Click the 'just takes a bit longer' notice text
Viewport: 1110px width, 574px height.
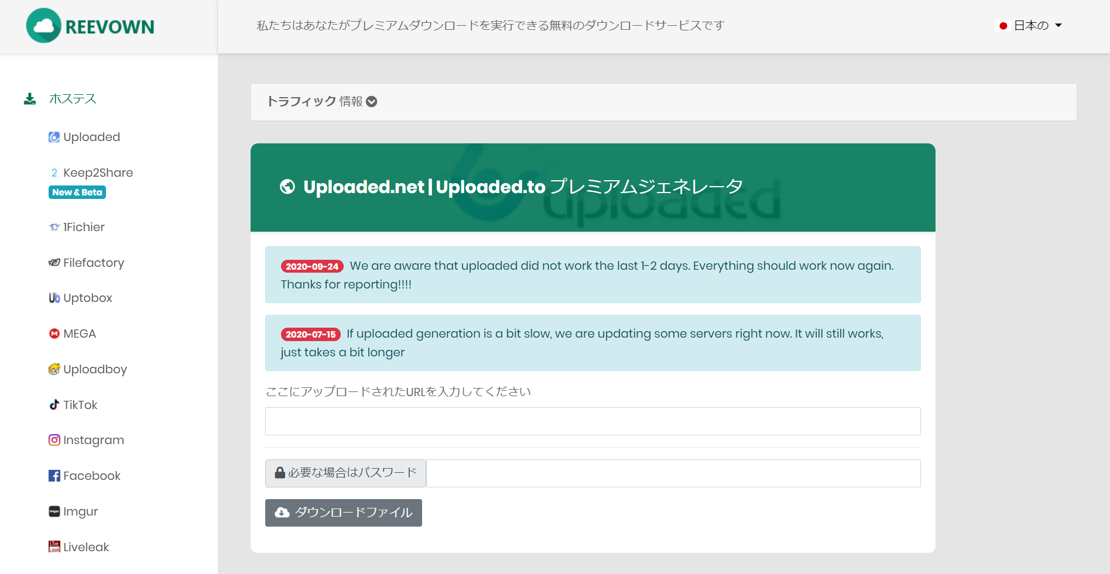342,352
